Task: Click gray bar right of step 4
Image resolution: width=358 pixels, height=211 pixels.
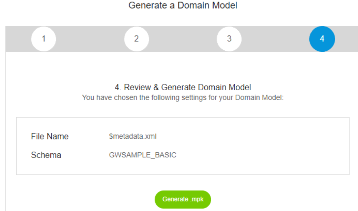Action: (347, 39)
